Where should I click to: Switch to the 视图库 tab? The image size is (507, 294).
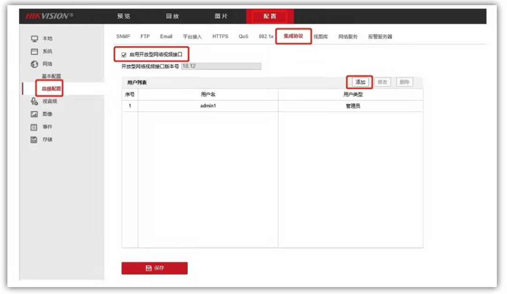[x=321, y=37]
